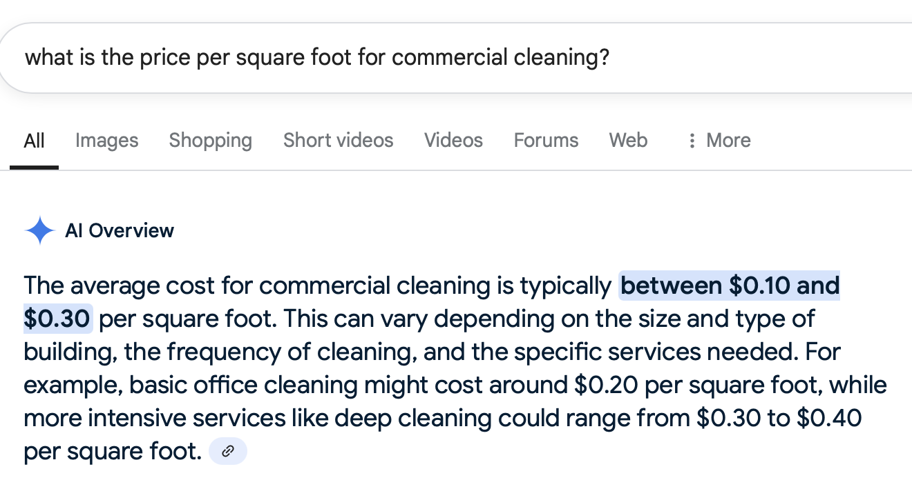Click the "$0.20" price in the paragraph

pyautogui.click(x=605, y=386)
